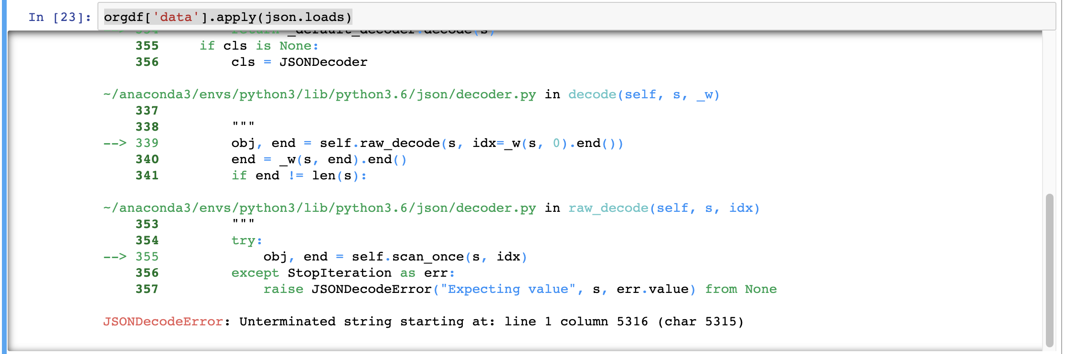The height and width of the screenshot is (354, 1065).
Task: Click the output area vertical scrollbar thumb
Action: [x=1049, y=270]
